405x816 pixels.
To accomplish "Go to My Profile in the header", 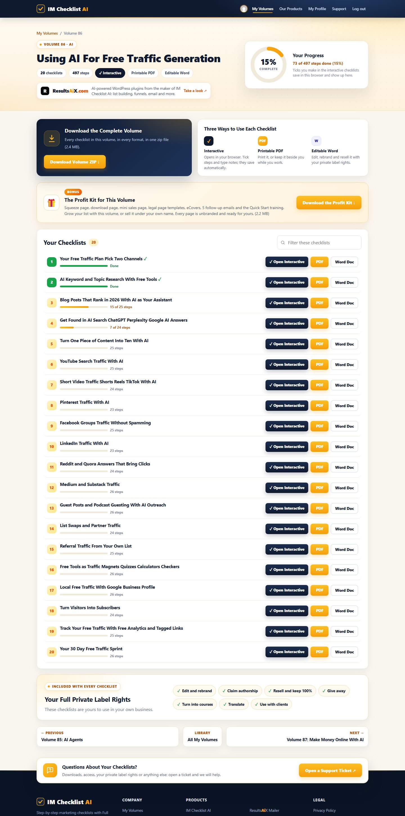I will (x=317, y=9).
